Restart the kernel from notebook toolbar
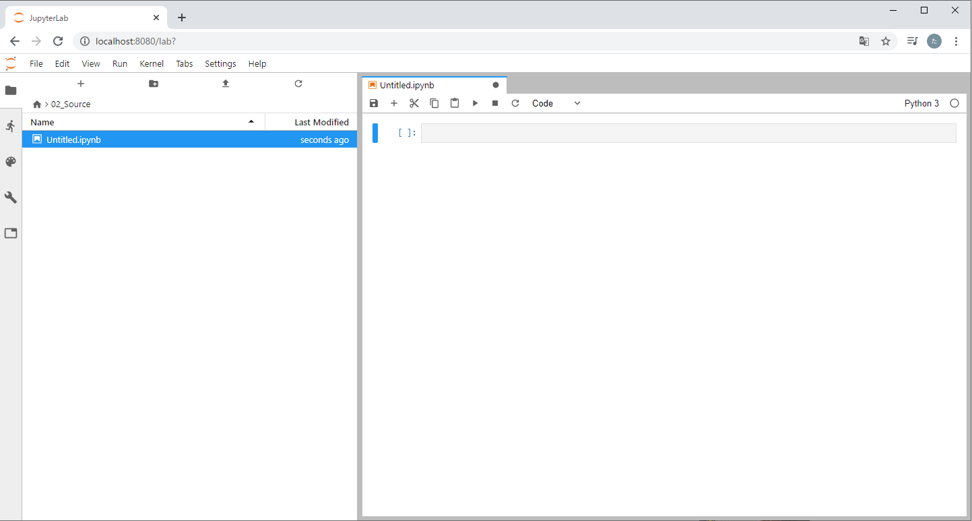This screenshot has width=972, height=521. tap(515, 103)
